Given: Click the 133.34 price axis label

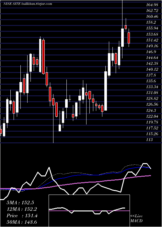Looking at the screenshot, I should tap(152, 87).
